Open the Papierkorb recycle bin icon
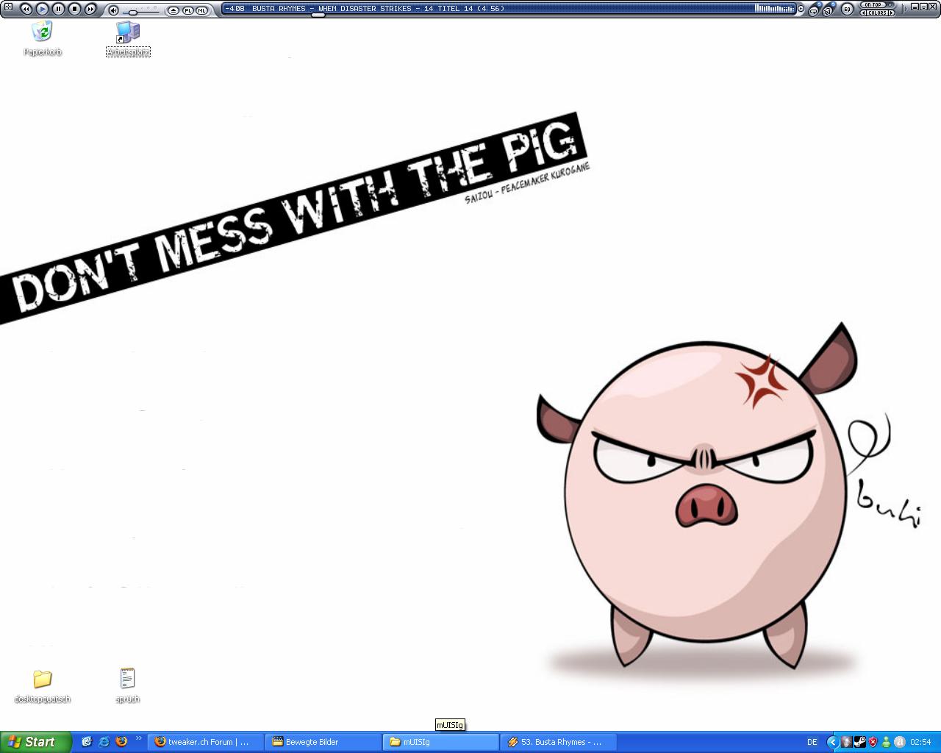The width and height of the screenshot is (941, 753). 43,38
